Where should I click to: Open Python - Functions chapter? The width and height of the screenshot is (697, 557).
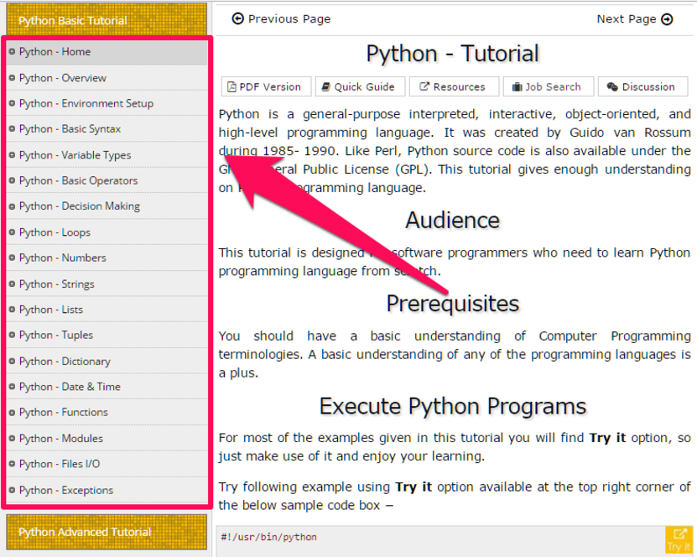click(x=107, y=413)
